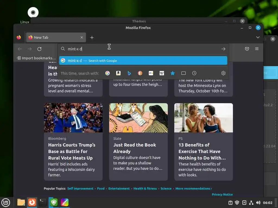Image resolution: width=278 pixels, height=208 pixels.
Task: Open Harris Courts Trump's Base article thumbnail
Action: point(73,118)
